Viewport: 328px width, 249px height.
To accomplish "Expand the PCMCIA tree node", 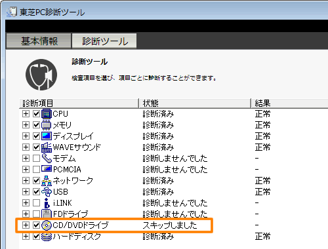I will pos(26,169).
